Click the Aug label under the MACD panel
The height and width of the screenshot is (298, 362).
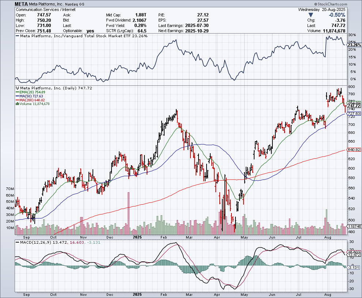click(x=328, y=295)
